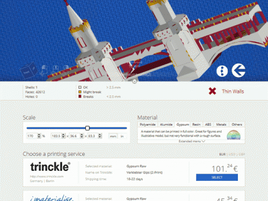Click the SELECT button for trinckle

point(217,178)
